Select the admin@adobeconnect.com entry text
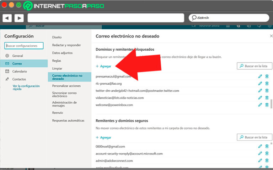The image size is (273, 170). pyautogui.click(x=114, y=161)
